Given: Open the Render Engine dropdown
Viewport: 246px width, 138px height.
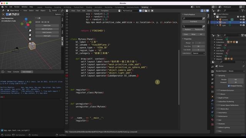Looking at the screenshot, I should 236,71.
